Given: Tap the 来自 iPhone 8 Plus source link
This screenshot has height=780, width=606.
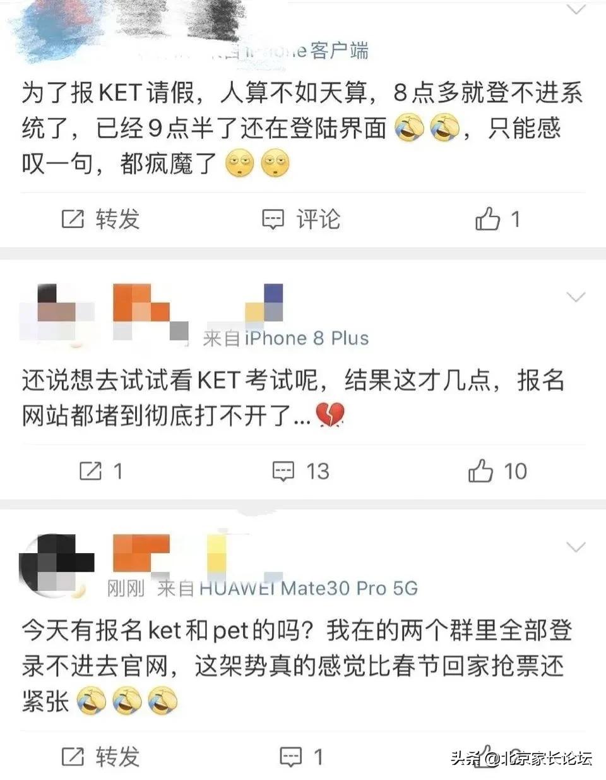Looking at the screenshot, I should pyautogui.click(x=286, y=338).
